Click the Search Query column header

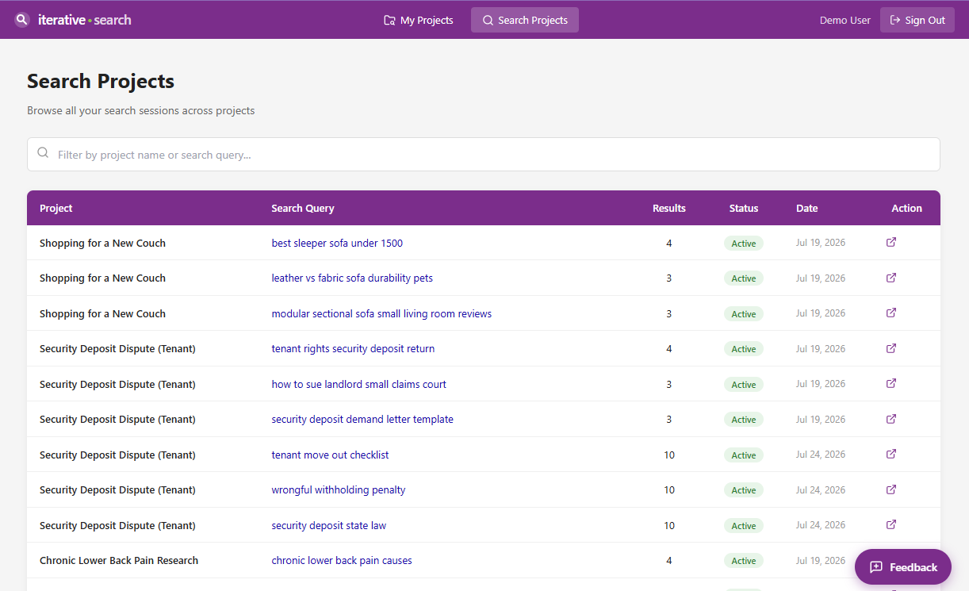click(303, 209)
